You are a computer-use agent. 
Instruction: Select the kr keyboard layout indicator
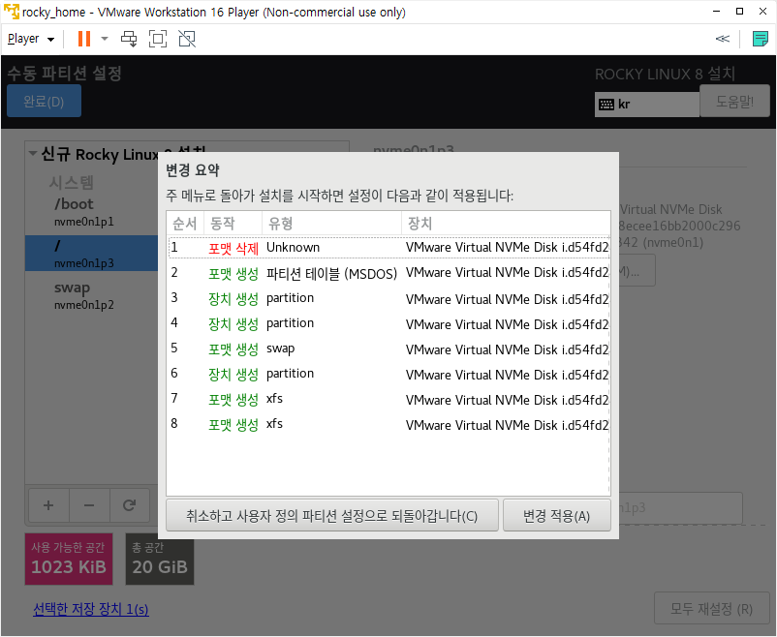(x=646, y=104)
